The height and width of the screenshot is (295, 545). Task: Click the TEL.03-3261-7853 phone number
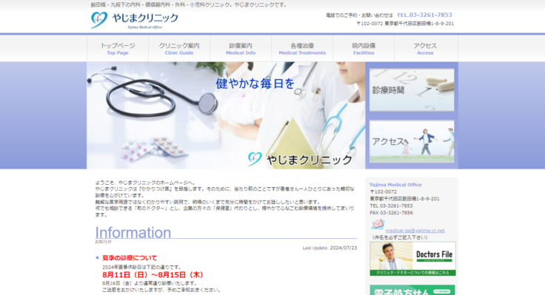[x=424, y=15]
